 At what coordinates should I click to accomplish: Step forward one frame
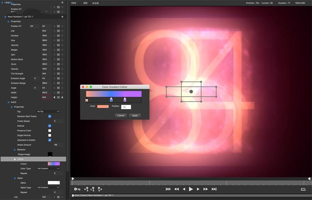tap(198, 189)
